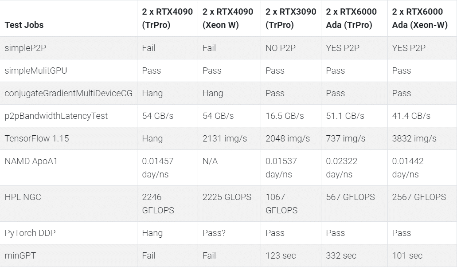457x267 pixels.
Task: Select the PyTorch DDP row label
Action: click(x=30, y=233)
